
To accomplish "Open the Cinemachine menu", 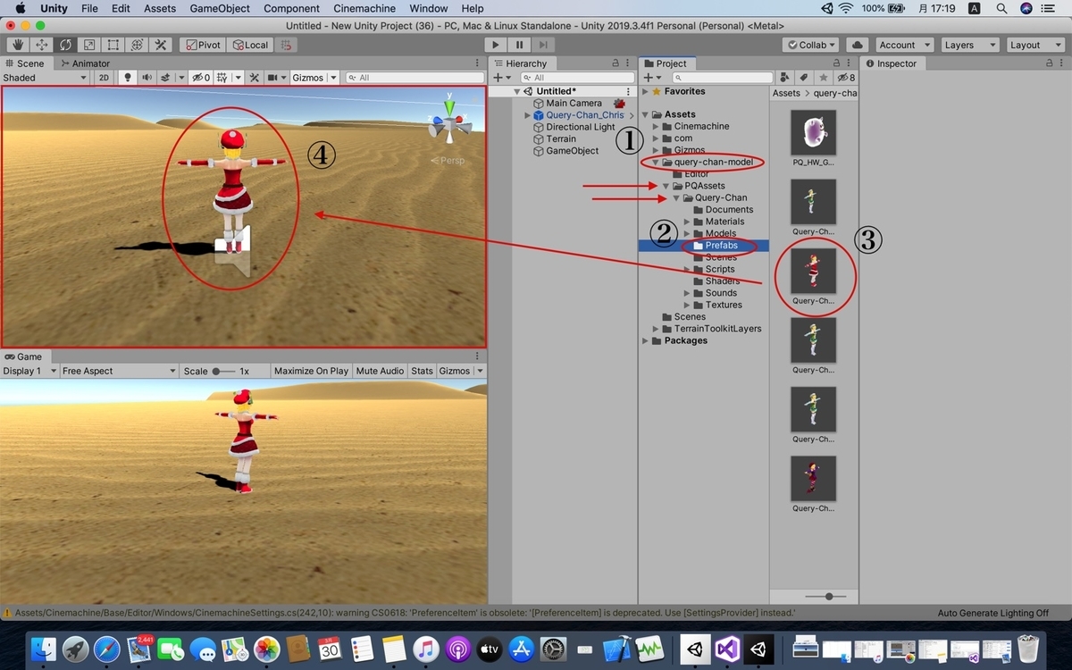I will tap(364, 8).
